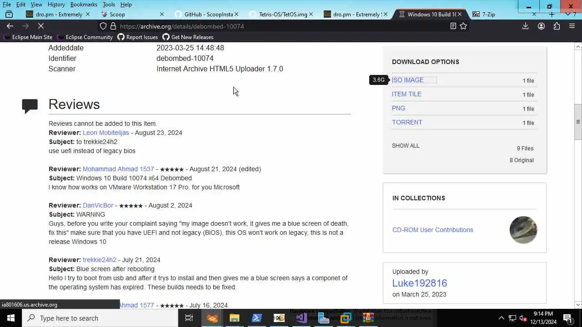Open reviewer Mohammad Ahmad 1537 profile
Viewport: 582px width, 327px height.
click(x=118, y=169)
